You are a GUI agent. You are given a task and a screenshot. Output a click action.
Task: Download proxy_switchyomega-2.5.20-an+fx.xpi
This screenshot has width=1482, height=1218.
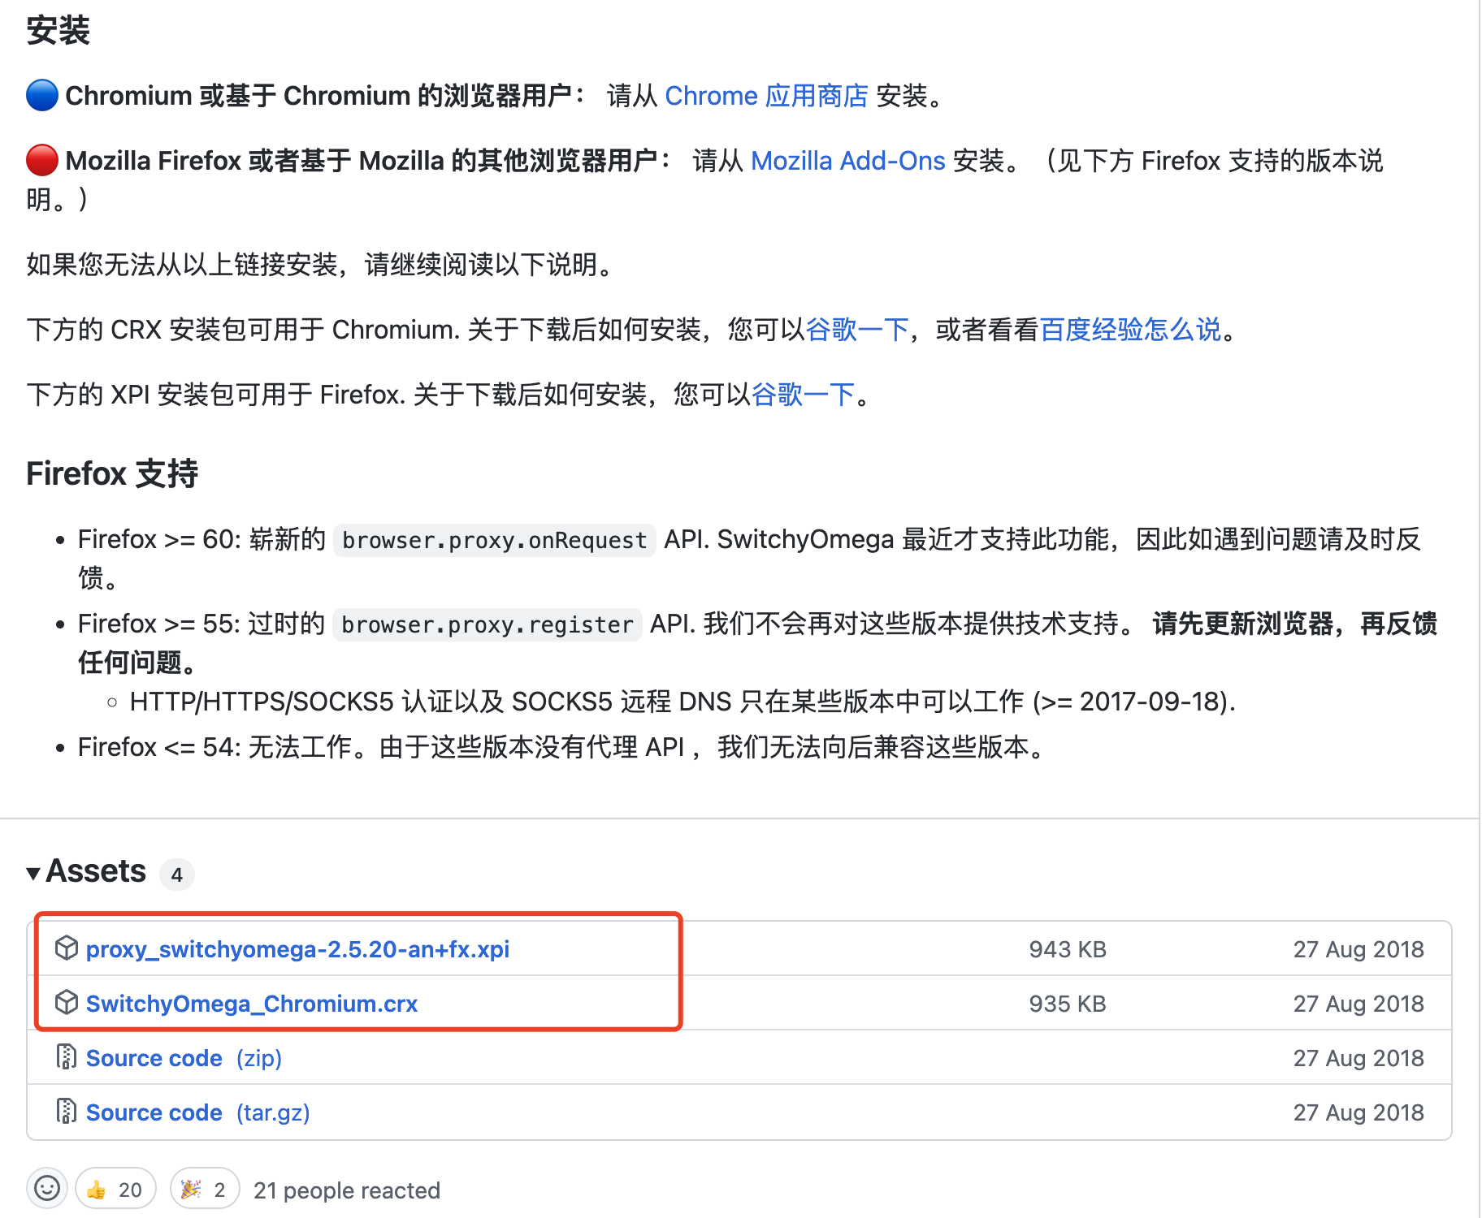click(297, 949)
